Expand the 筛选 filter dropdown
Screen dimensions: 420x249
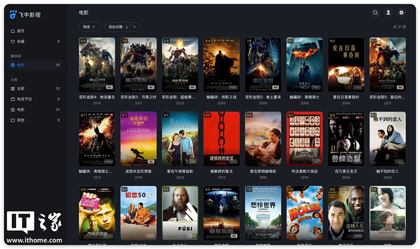coord(89,27)
